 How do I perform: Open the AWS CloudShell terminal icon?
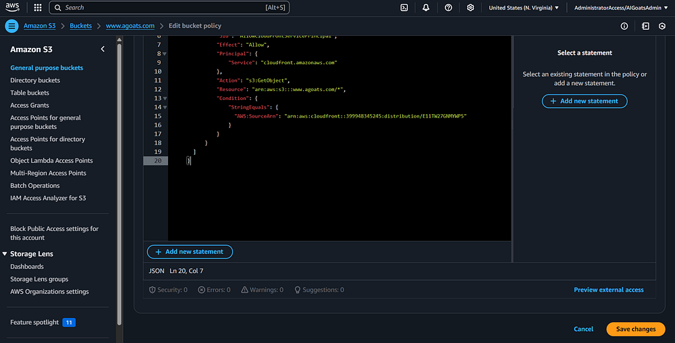[404, 7]
